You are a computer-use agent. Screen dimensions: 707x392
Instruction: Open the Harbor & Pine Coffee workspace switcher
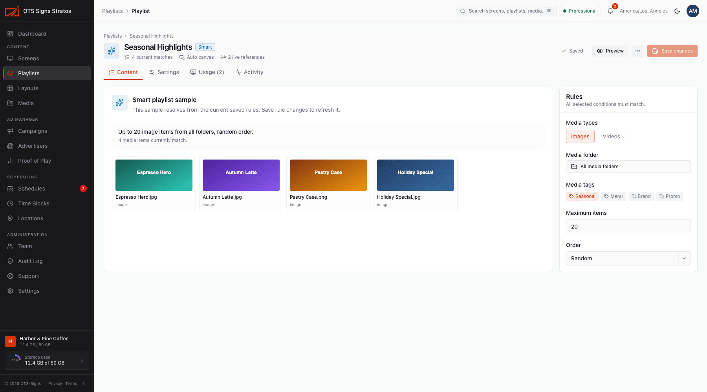pos(47,341)
